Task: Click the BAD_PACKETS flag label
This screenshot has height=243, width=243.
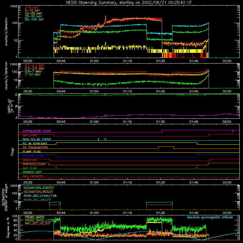Action: (x=33, y=176)
